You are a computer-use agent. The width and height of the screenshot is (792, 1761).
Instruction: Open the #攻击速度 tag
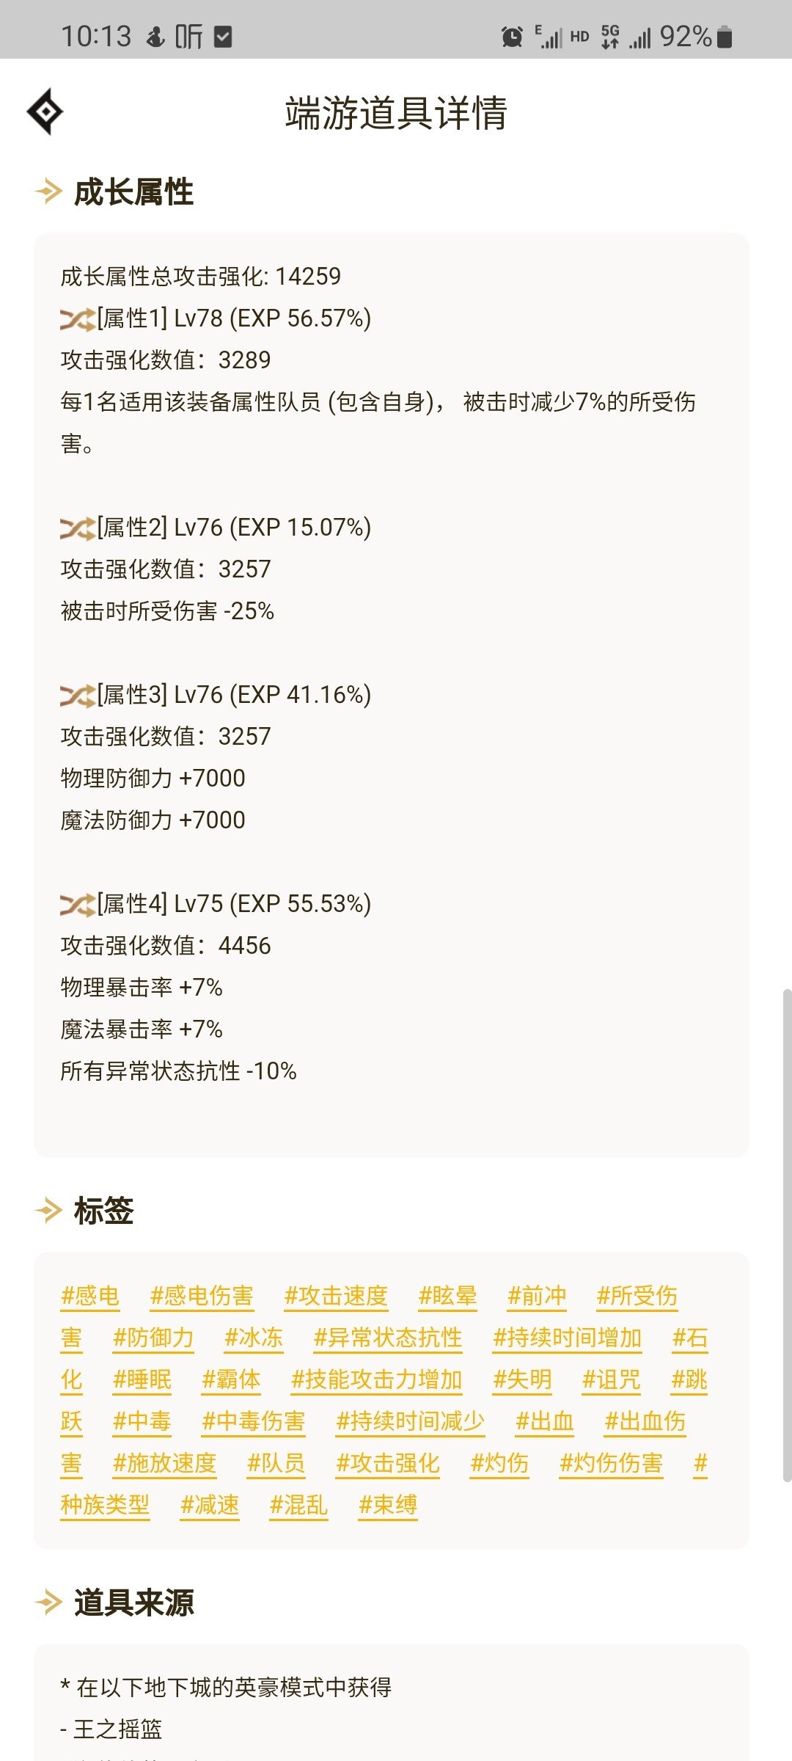[336, 1297]
